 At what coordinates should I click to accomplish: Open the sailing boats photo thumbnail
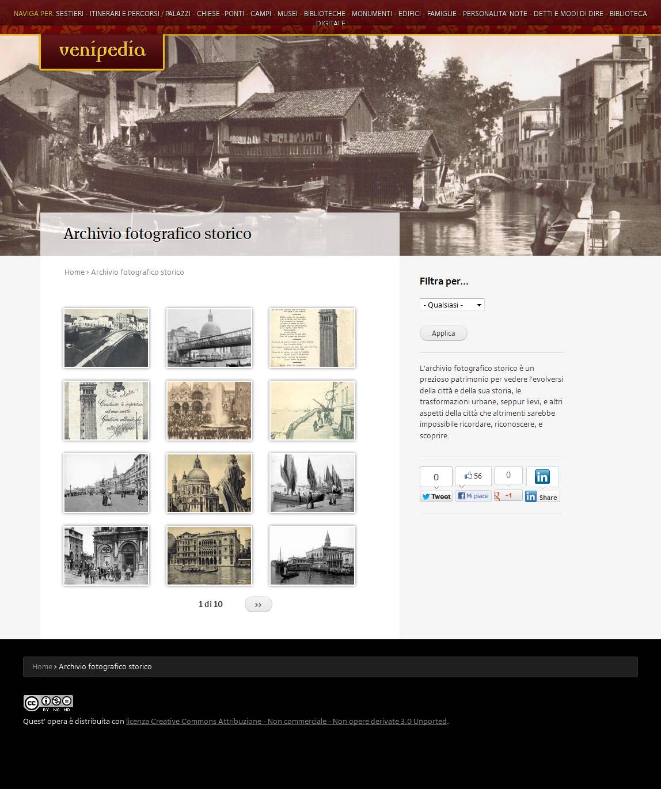[312, 483]
